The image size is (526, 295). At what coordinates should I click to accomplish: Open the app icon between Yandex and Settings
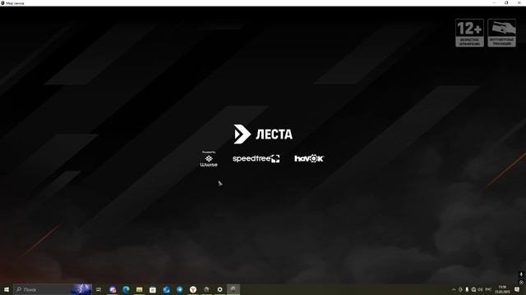(206, 289)
